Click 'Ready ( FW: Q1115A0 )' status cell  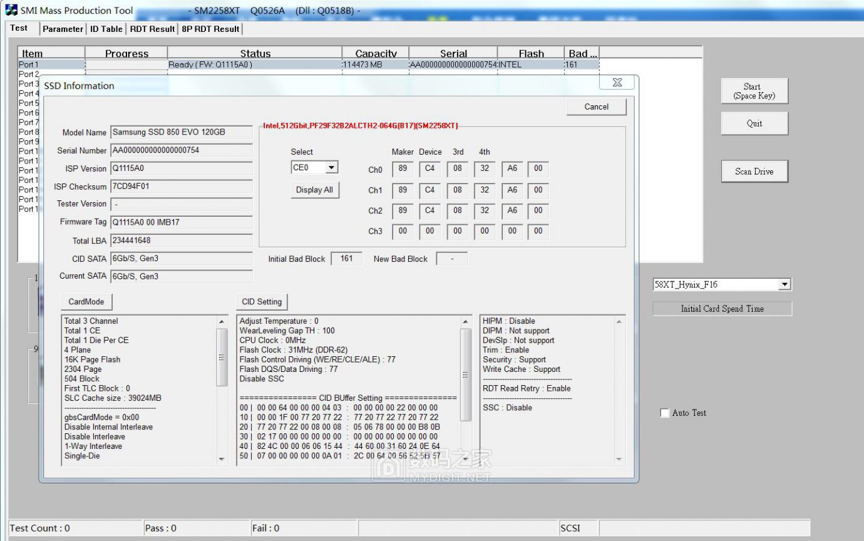click(x=210, y=64)
